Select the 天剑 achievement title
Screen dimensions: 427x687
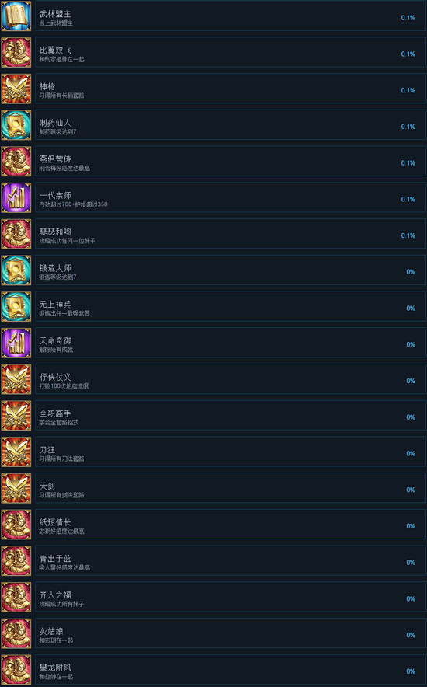coord(47,486)
